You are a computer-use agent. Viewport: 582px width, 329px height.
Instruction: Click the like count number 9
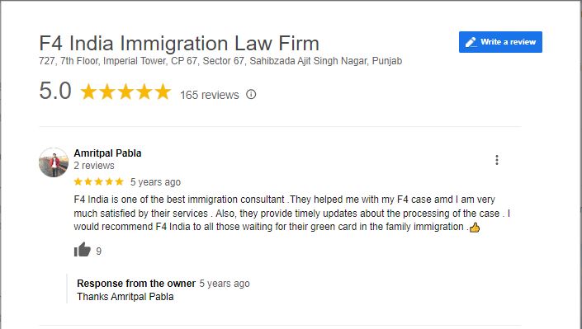98,251
